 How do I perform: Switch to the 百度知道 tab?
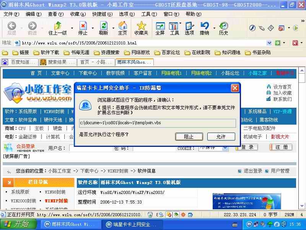20,62
